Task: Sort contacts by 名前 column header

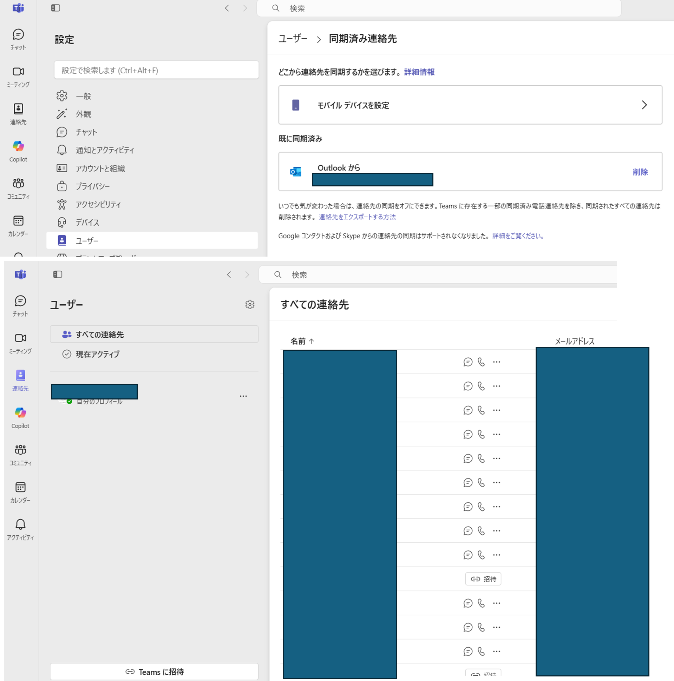Action: [x=302, y=341]
